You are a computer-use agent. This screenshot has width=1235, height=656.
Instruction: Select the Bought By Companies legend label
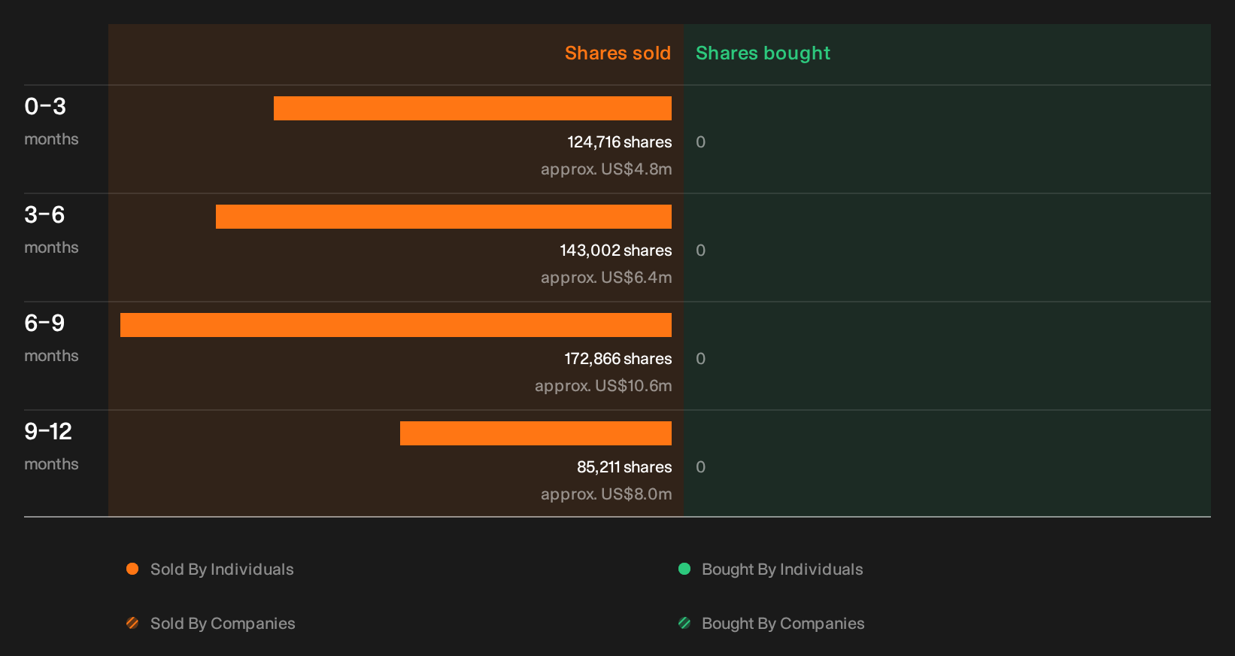point(783,624)
